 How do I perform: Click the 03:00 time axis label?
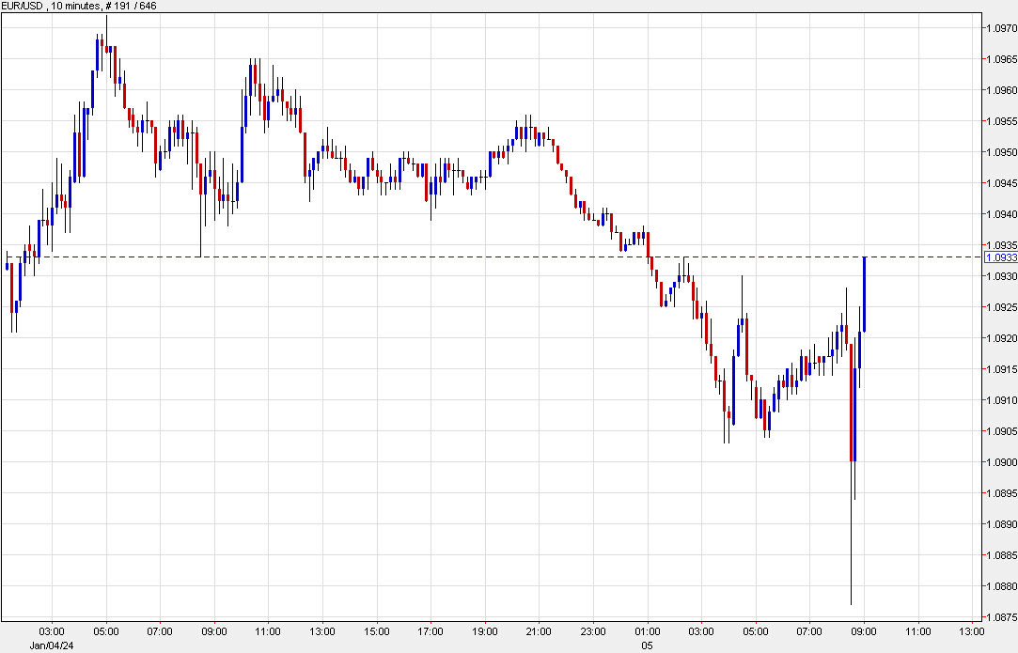click(53, 632)
